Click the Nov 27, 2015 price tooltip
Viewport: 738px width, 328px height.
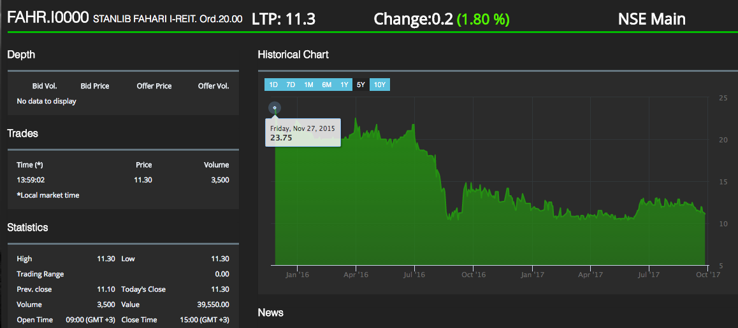(303, 132)
